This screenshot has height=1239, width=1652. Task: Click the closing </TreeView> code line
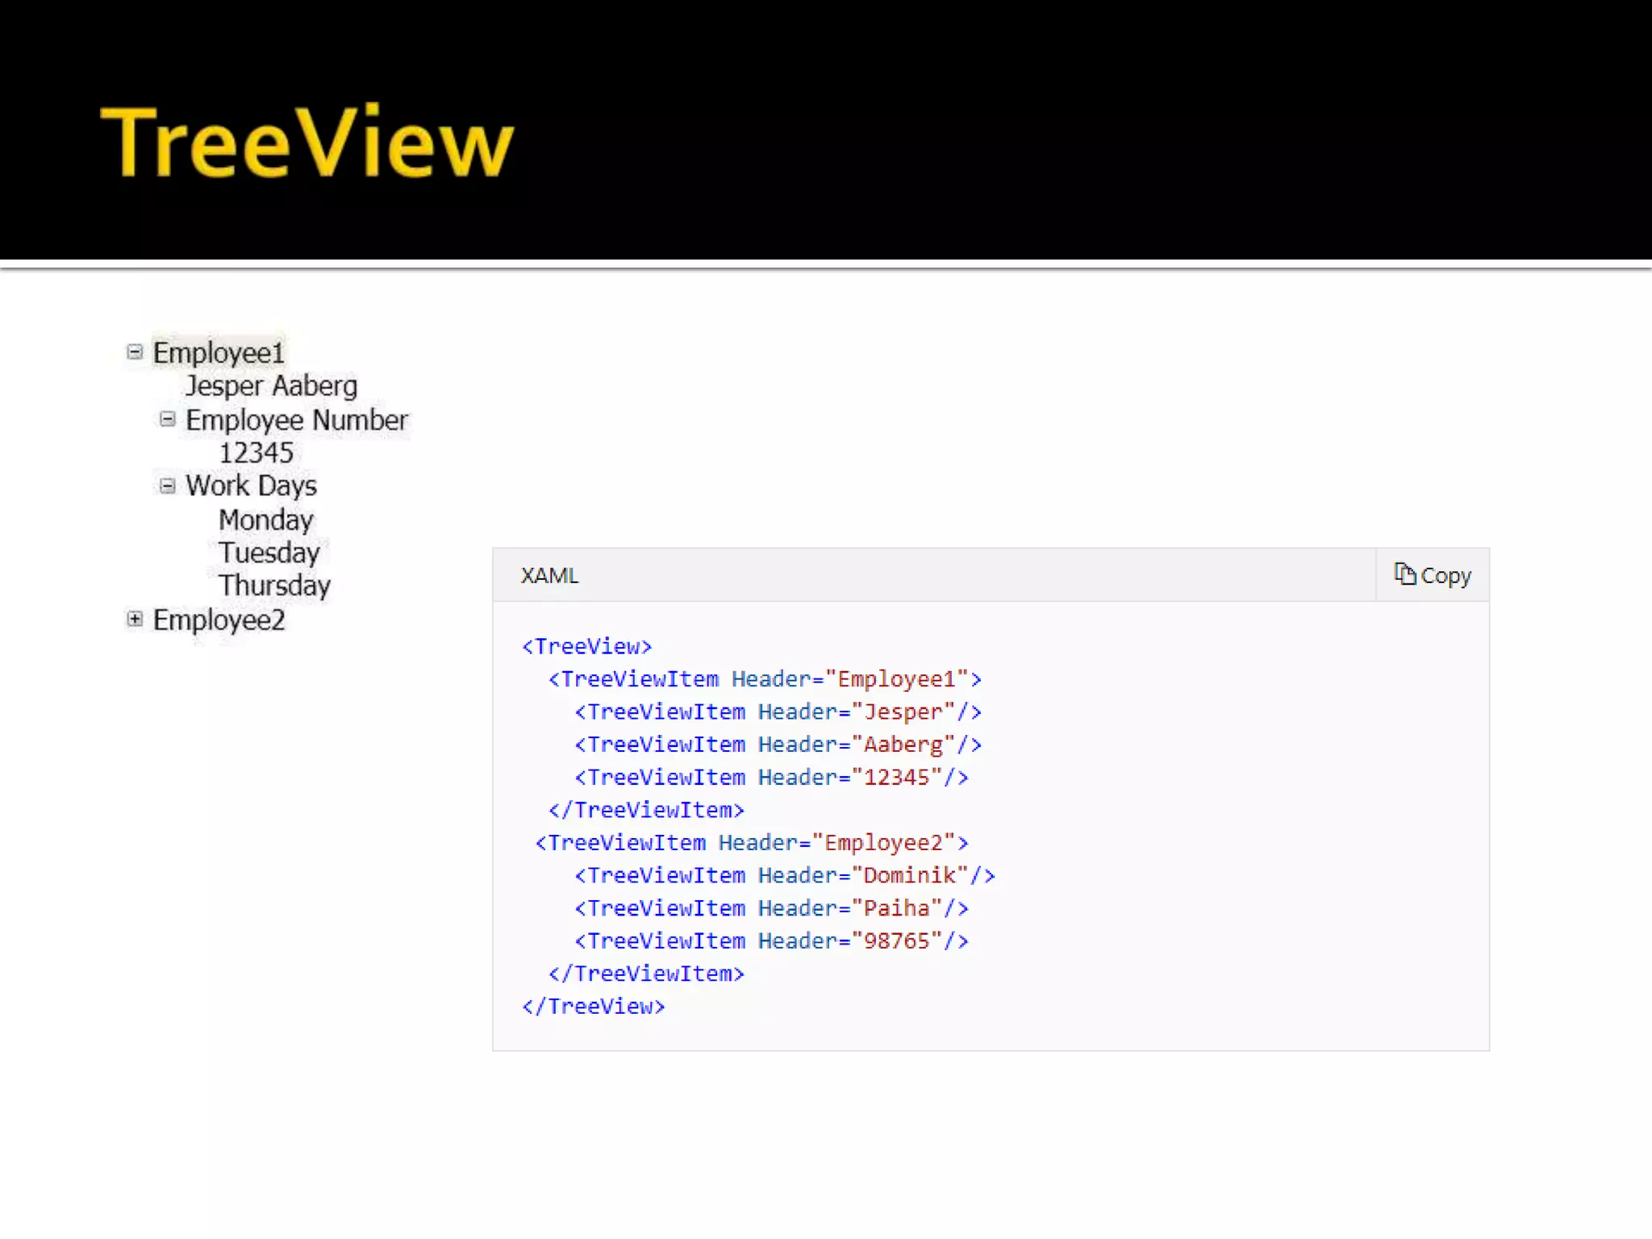[x=594, y=1007]
